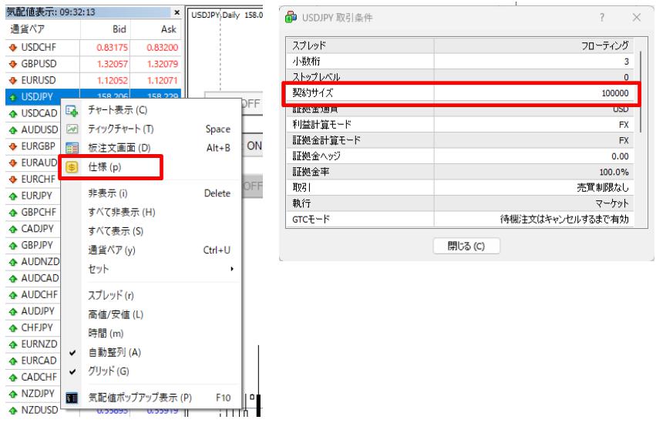Click the Bid column header
656x423 pixels.
pyautogui.click(x=106, y=29)
